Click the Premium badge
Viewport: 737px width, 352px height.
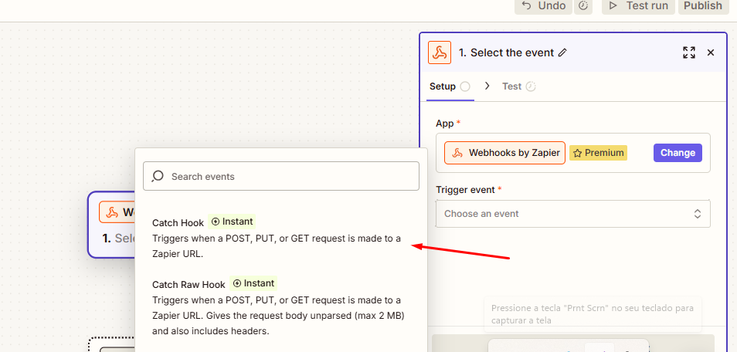point(599,153)
